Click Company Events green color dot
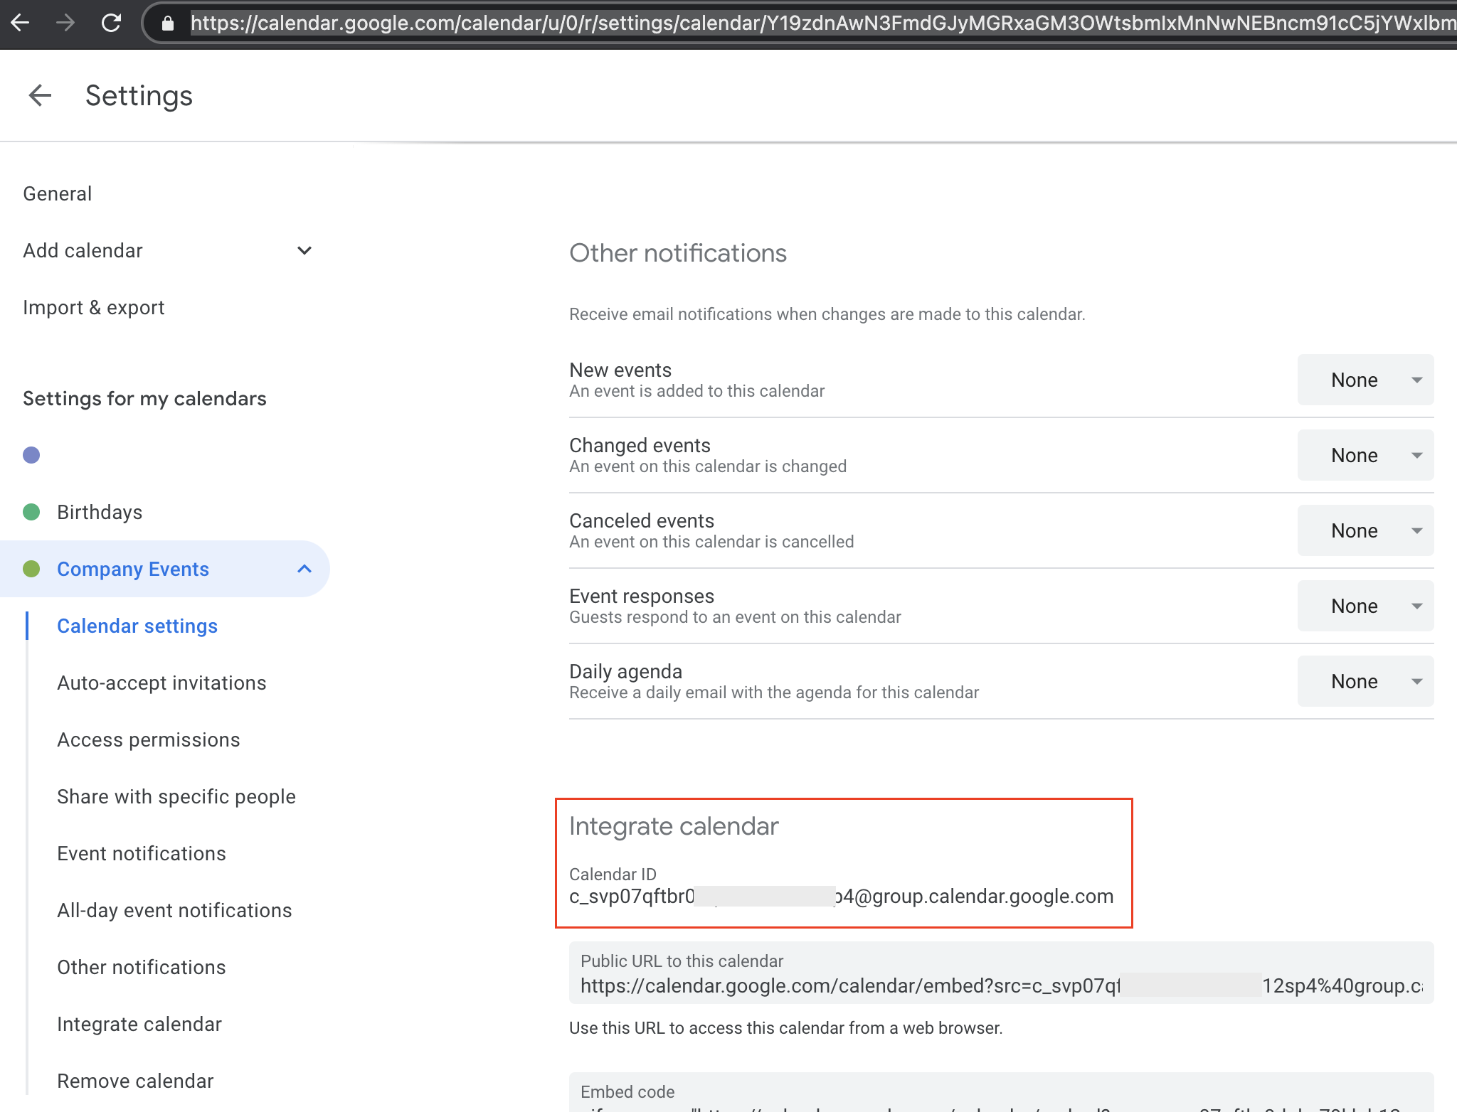Screen dimensions: 1457x1112 click(x=31, y=569)
